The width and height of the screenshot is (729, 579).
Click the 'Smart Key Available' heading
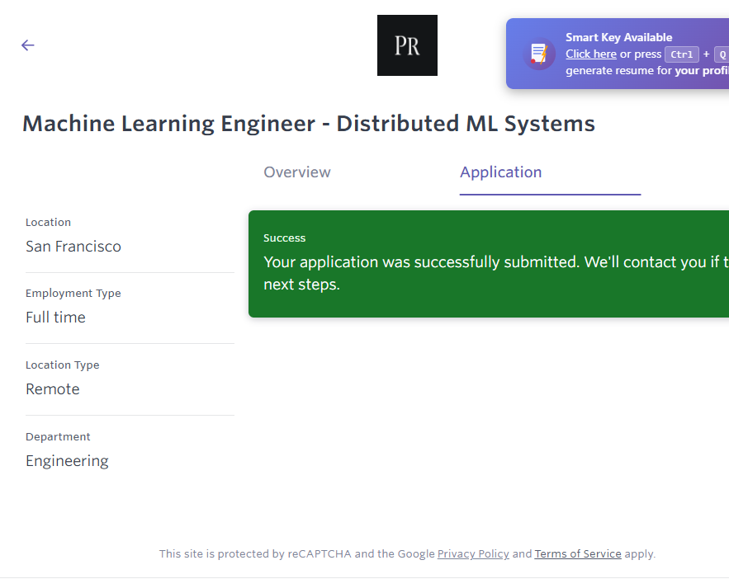tap(618, 37)
